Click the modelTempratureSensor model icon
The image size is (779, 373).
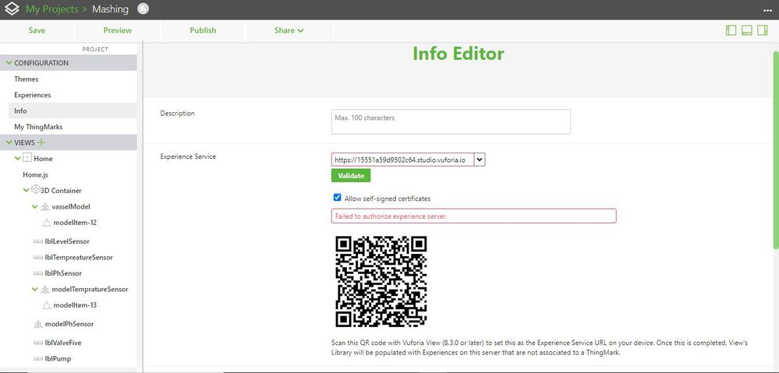coord(44,289)
